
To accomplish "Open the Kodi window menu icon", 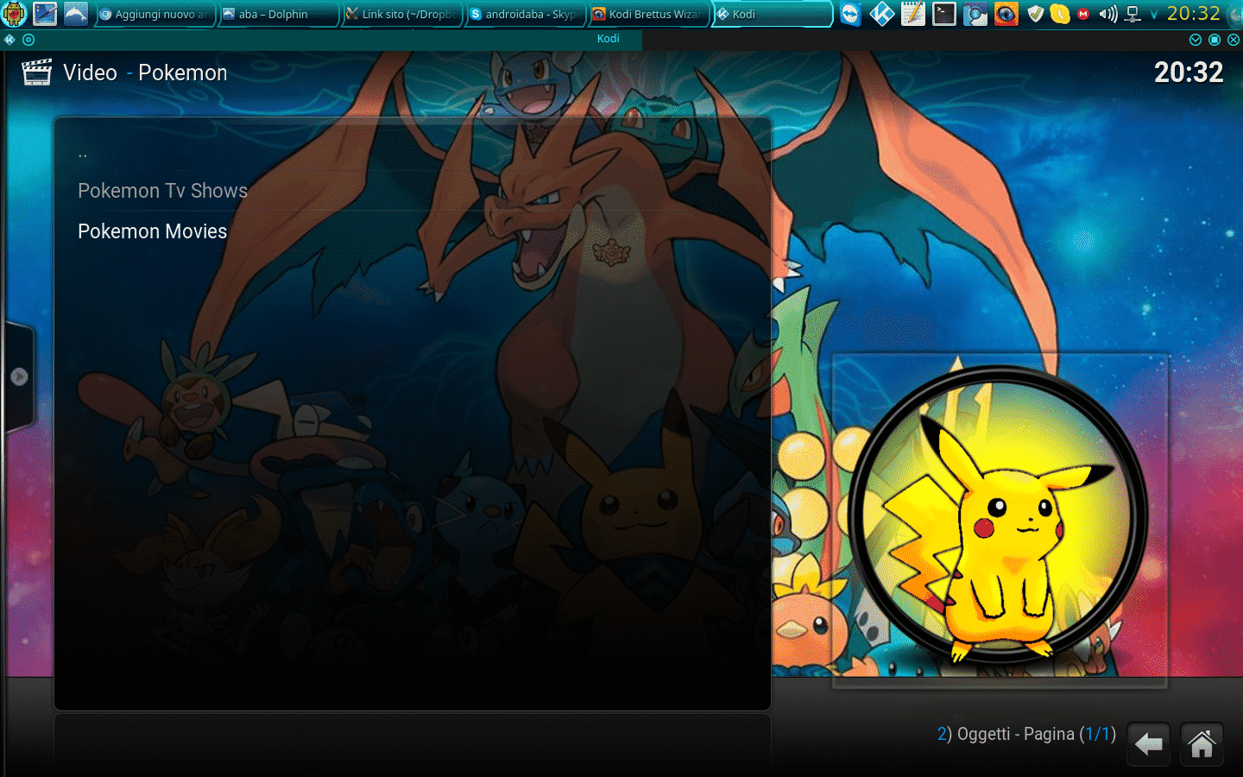I will (x=9, y=40).
